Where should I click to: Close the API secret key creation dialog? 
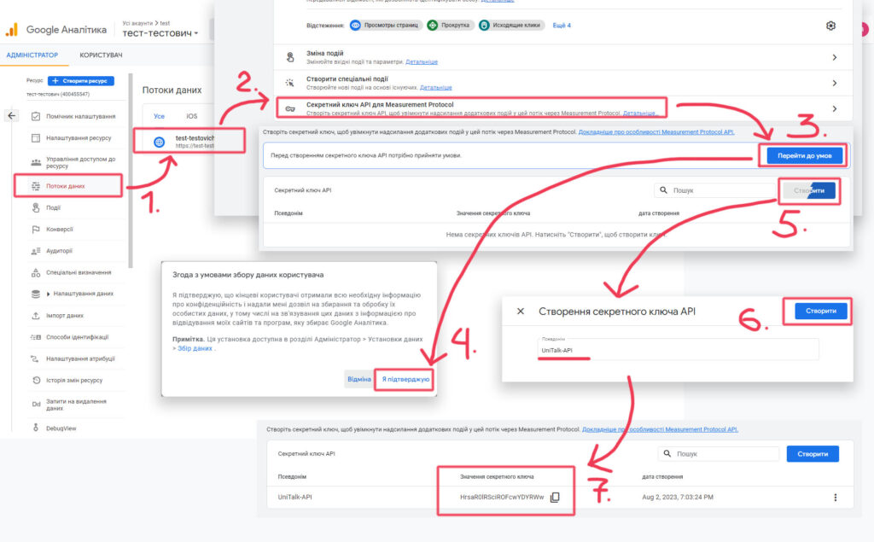pos(521,312)
